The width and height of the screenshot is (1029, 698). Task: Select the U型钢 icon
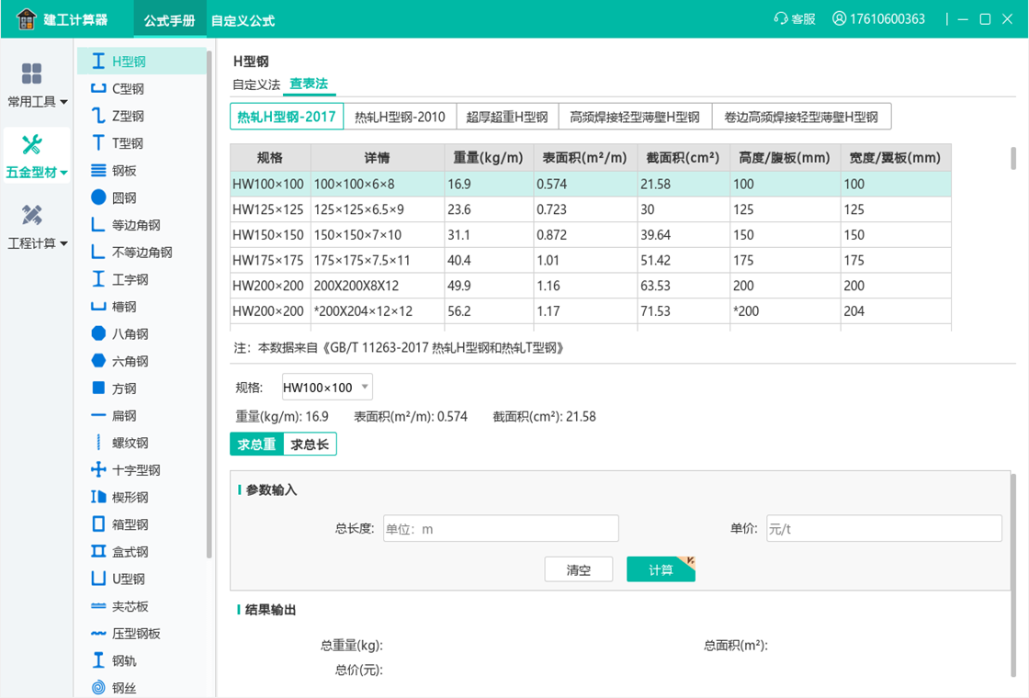[x=97, y=579]
